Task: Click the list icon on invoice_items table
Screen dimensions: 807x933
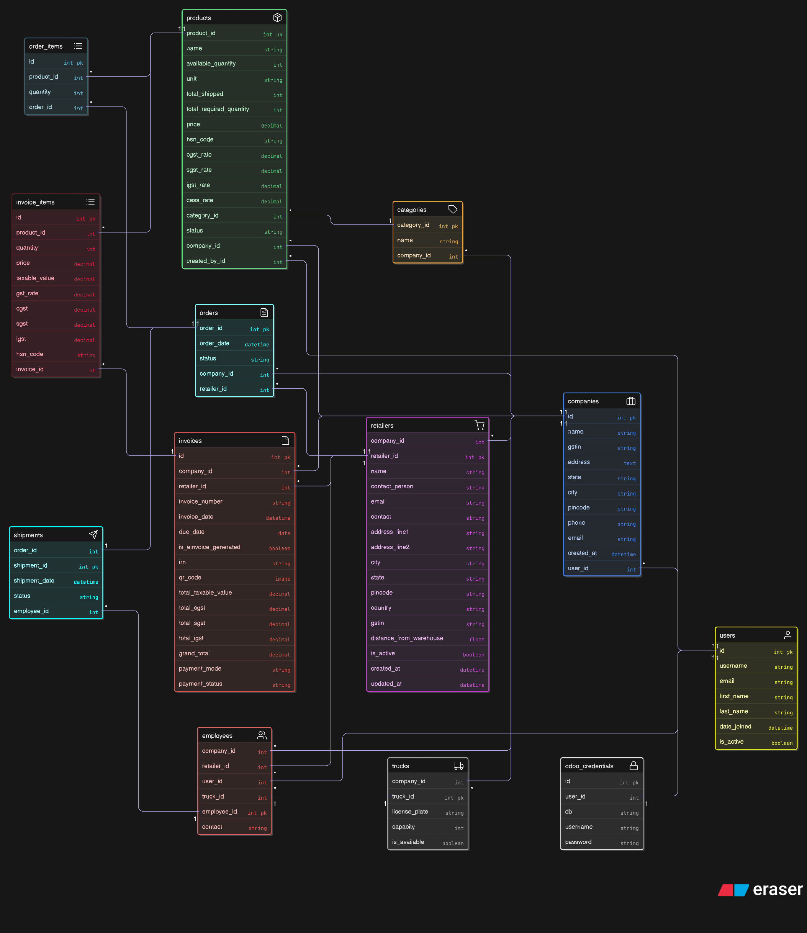Action: [x=90, y=202]
